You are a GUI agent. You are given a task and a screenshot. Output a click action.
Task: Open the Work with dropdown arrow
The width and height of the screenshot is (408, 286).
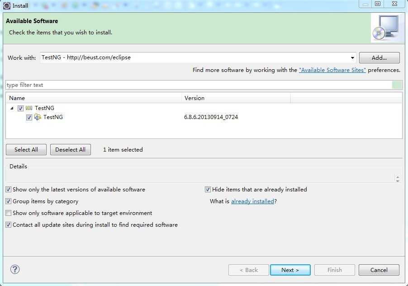click(352, 57)
